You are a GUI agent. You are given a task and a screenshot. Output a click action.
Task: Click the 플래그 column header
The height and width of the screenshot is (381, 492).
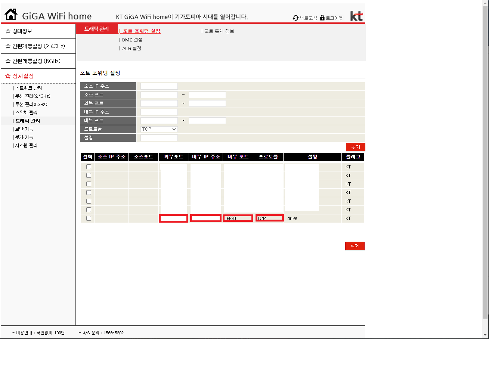[x=353, y=157]
